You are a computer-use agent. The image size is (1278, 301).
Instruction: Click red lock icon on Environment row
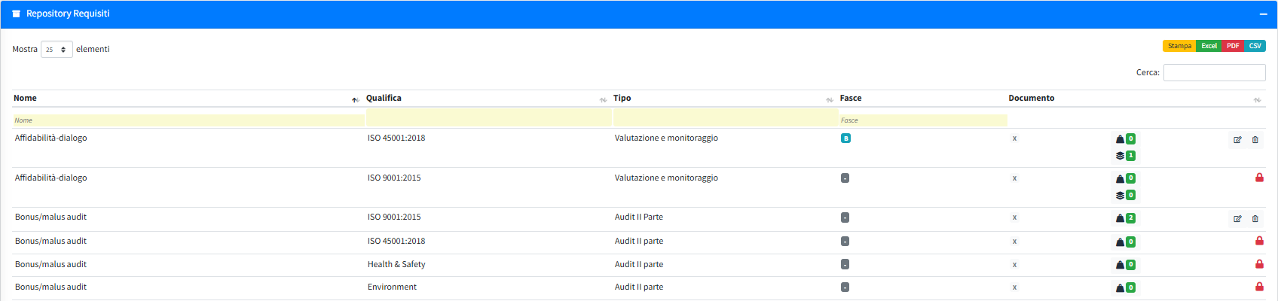pyautogui.click(x=1259, y=287)
